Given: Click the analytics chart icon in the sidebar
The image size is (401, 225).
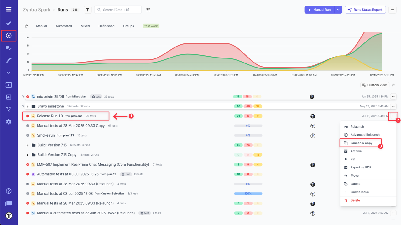Looking at the screenshot, I should coord(8,97).
